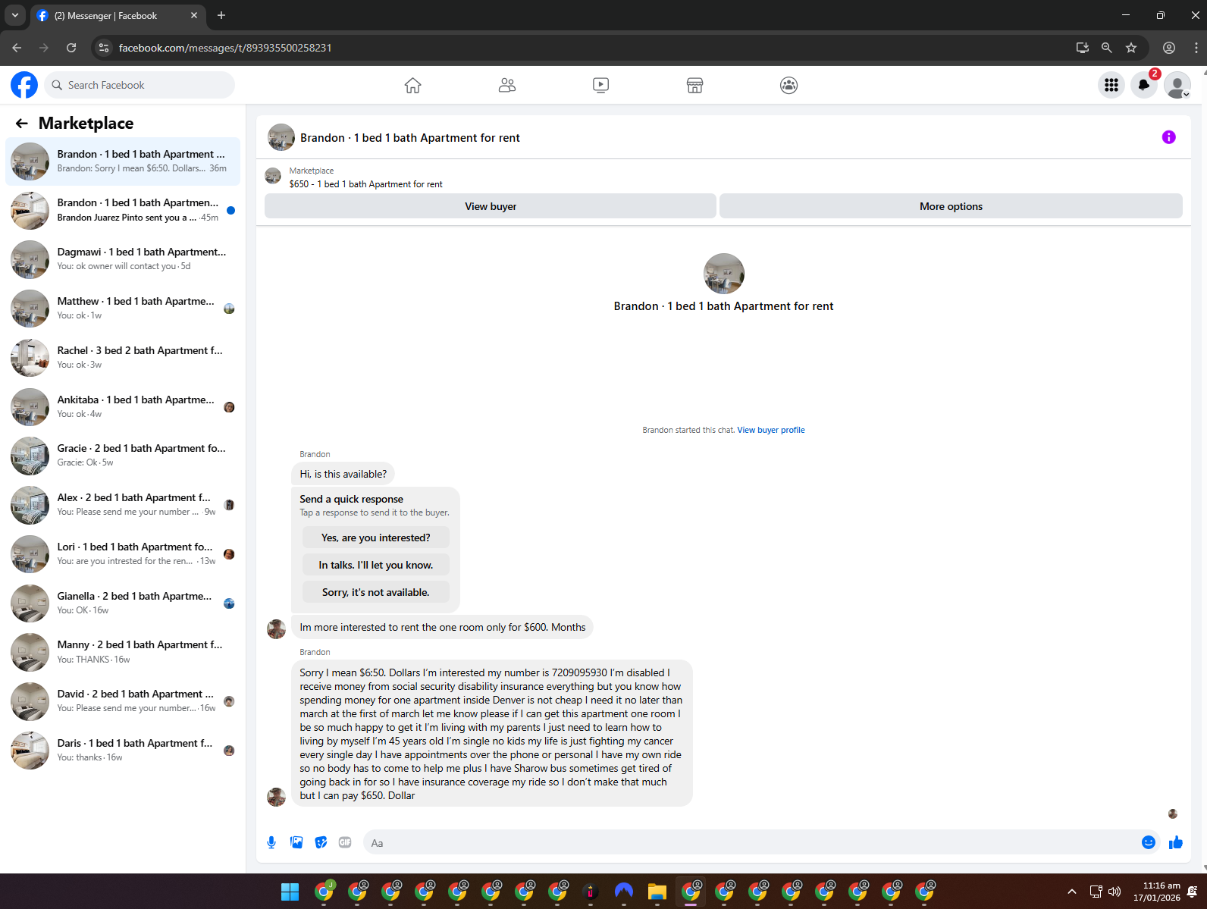Viewport: 1207px width, 909px height.
Task: Open the emoji picker in message box
Action: (x=1149, y=842)
